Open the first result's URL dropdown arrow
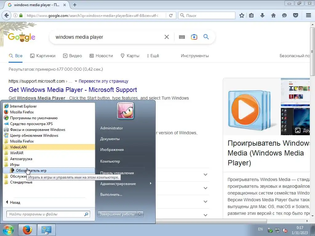Image resolution: width=315 pixels, height=236 pixels. coord(76,81)
